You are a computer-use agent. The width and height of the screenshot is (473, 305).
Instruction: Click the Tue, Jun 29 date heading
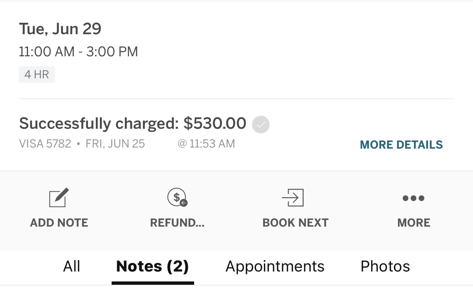60,29
